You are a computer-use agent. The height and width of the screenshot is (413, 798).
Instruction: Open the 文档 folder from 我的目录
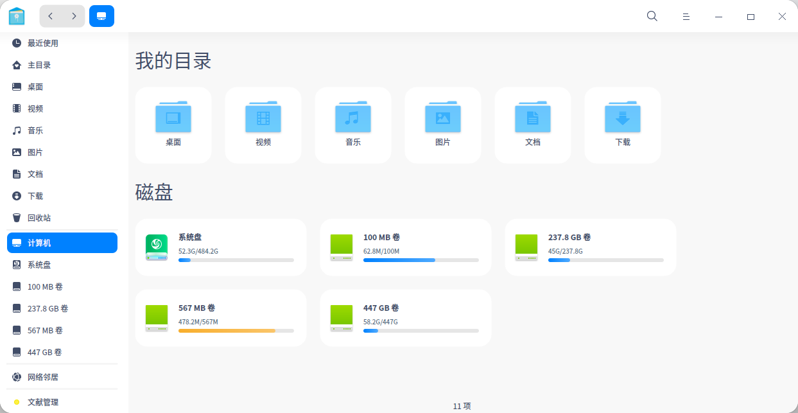(x=532, y=117)
